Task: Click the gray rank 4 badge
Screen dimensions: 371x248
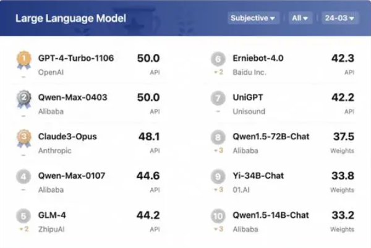Action: [x=23, y=176]
